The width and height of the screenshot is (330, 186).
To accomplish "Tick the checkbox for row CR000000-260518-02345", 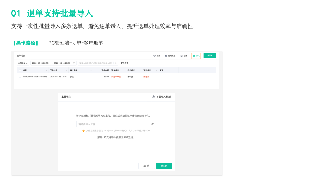I will point(20,77).
